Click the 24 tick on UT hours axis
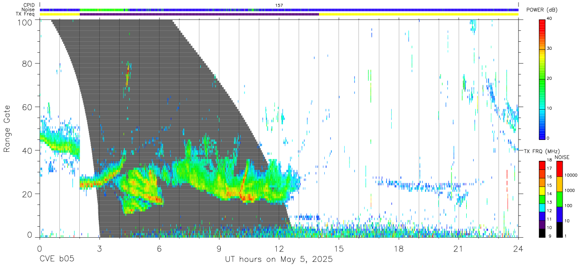Screen dimensions: 583x269 click(x=518, y=248)
